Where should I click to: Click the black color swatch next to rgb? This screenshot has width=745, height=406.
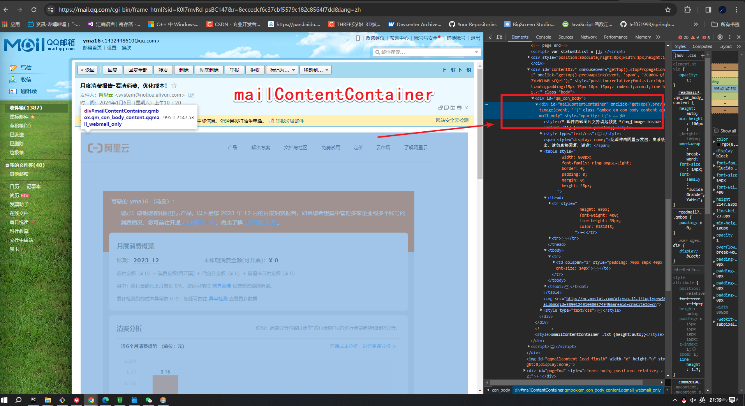[719, 145]
